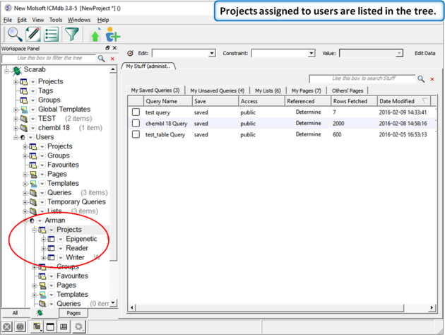Collapse the Arman user tree node
This screenshot has height=335, width=445.
click(24, 221)
